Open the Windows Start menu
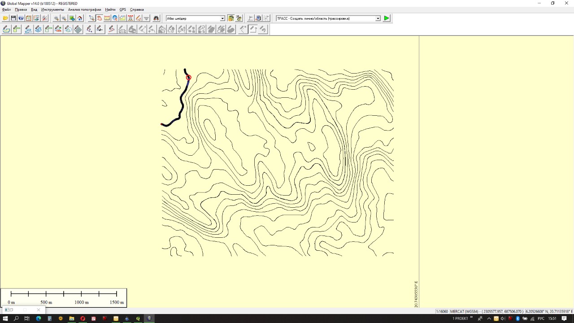The width and height of the screenshot is (574, 323). [5, 319]
